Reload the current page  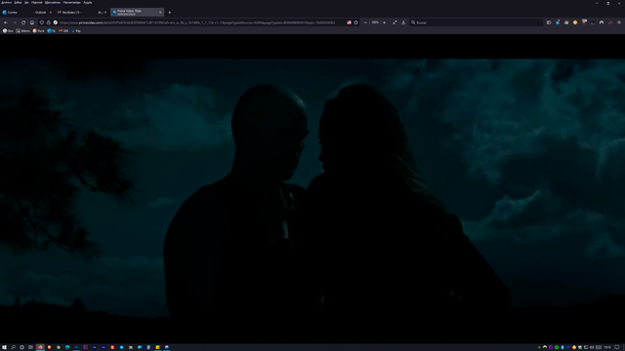point(23,22)
